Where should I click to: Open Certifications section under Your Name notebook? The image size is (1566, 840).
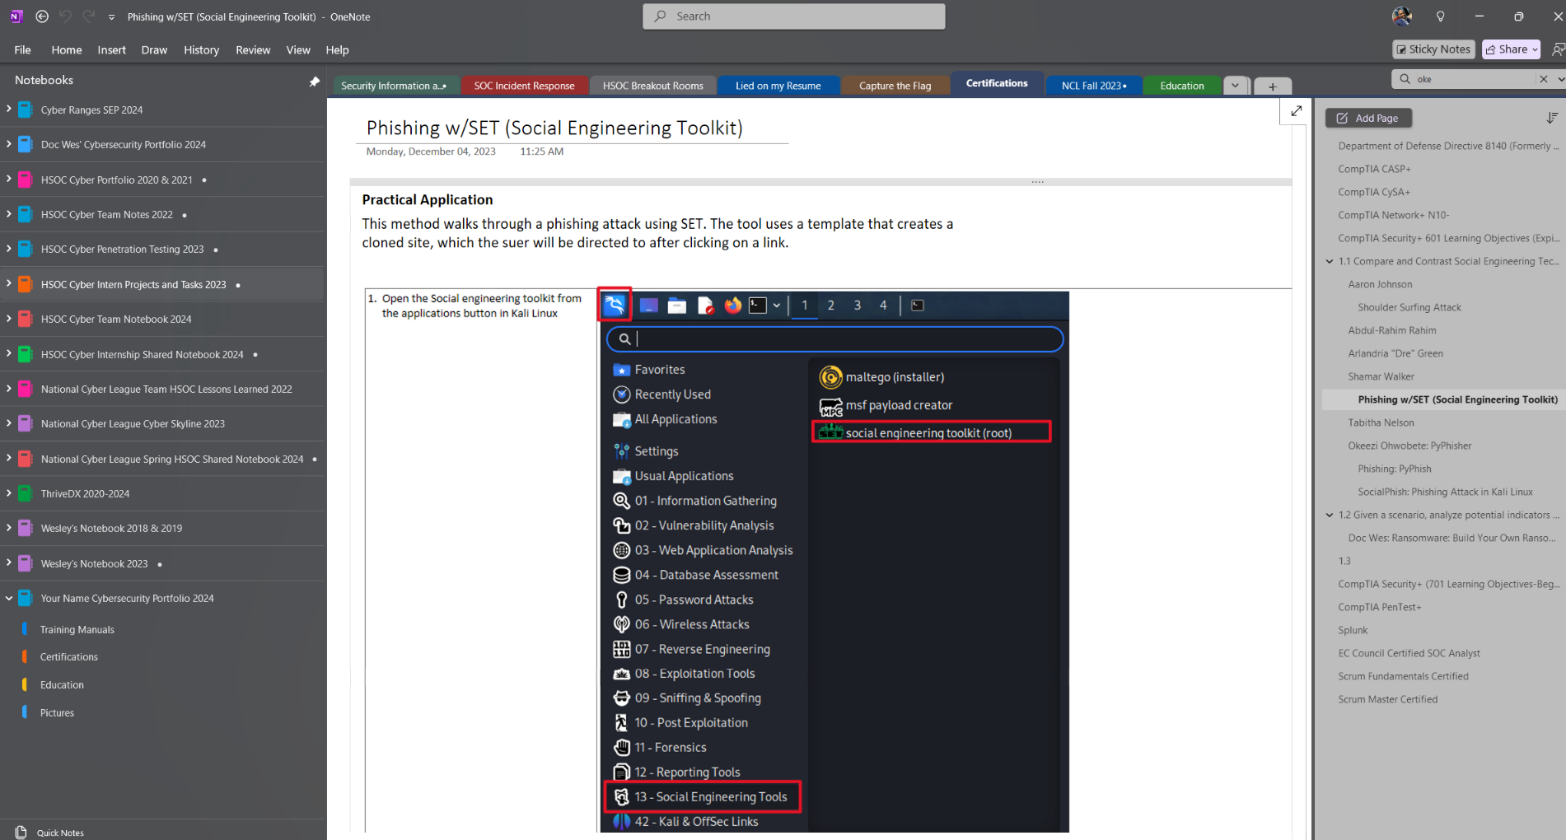click(x=69, y=656)
